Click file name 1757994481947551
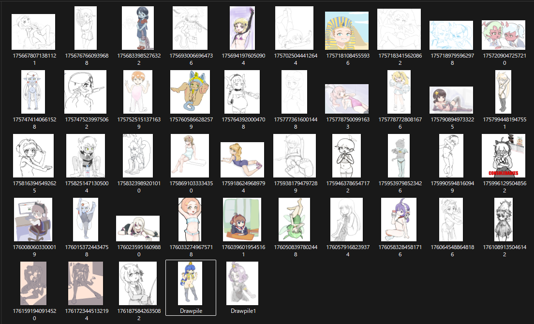 click(504, 123)
